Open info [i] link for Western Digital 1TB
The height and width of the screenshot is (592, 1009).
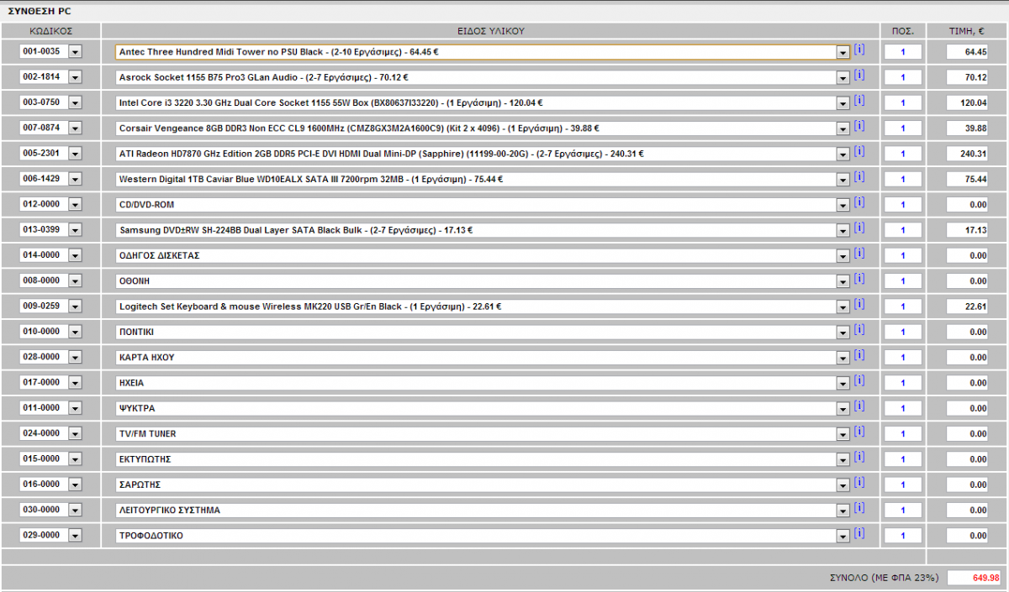[858, 176]
